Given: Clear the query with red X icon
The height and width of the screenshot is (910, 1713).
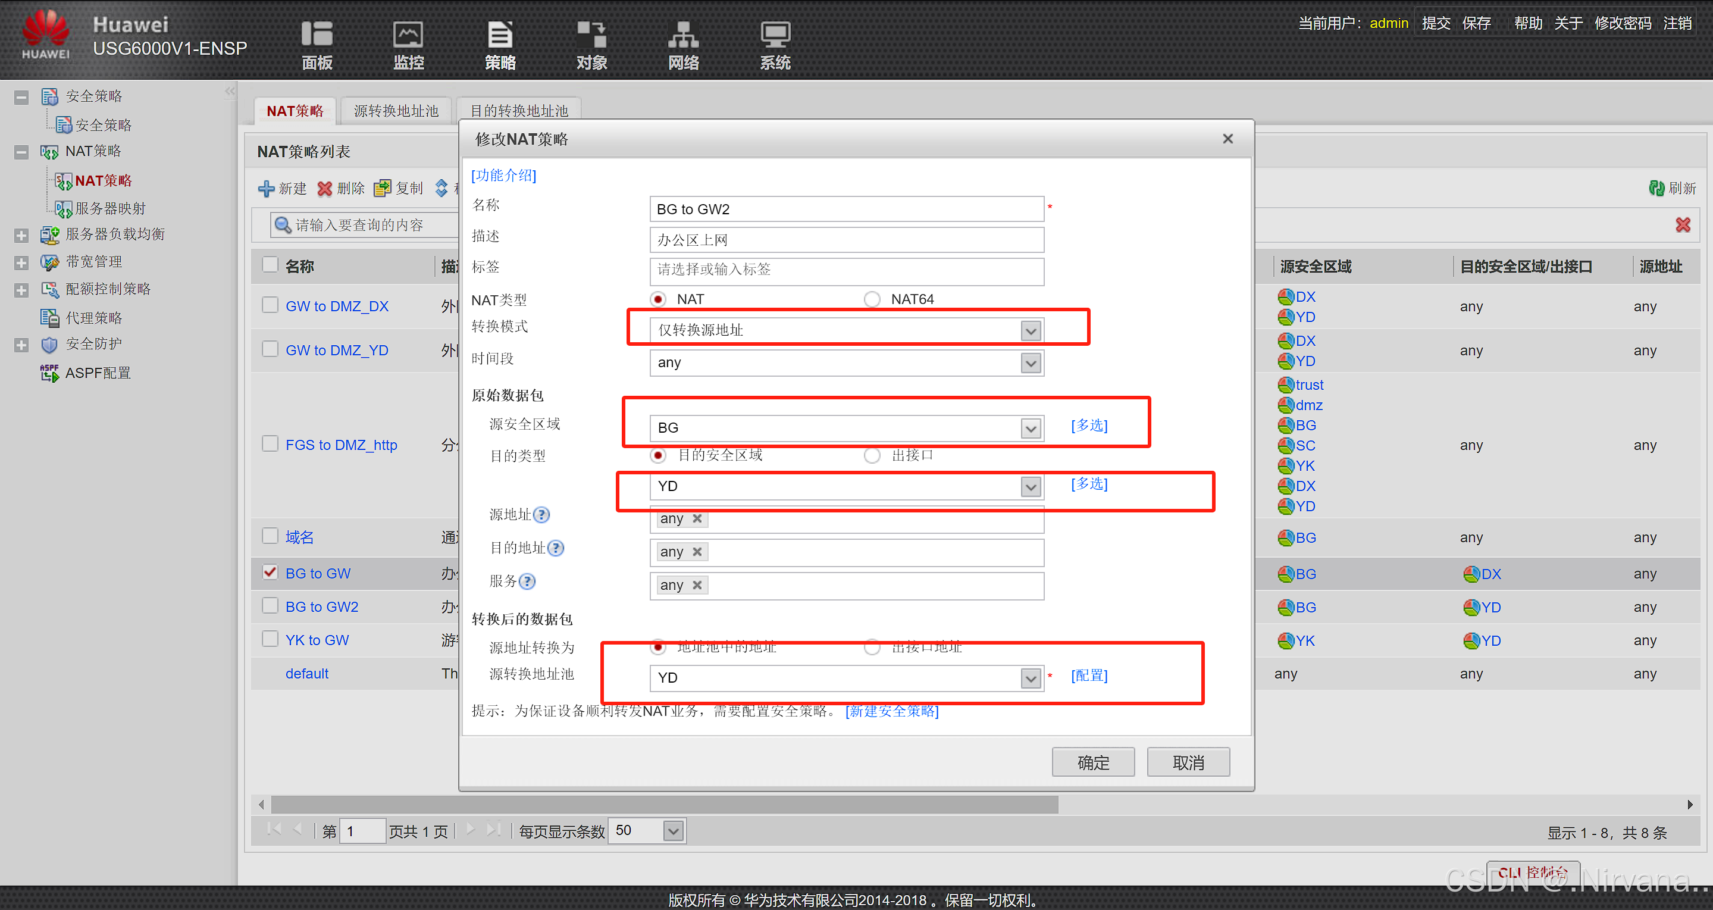Looking at the screenshot, I should (1683, 225).
